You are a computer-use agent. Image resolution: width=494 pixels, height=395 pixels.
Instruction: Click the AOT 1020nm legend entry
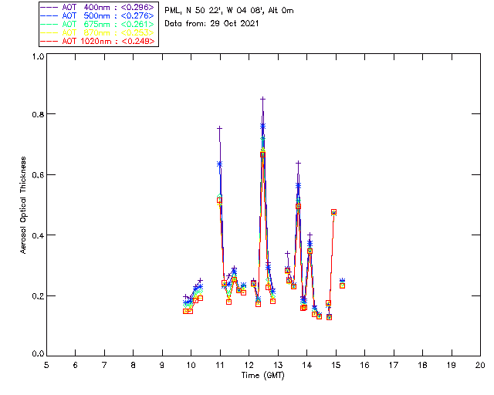pyautogui.click(x=98, y=41)
